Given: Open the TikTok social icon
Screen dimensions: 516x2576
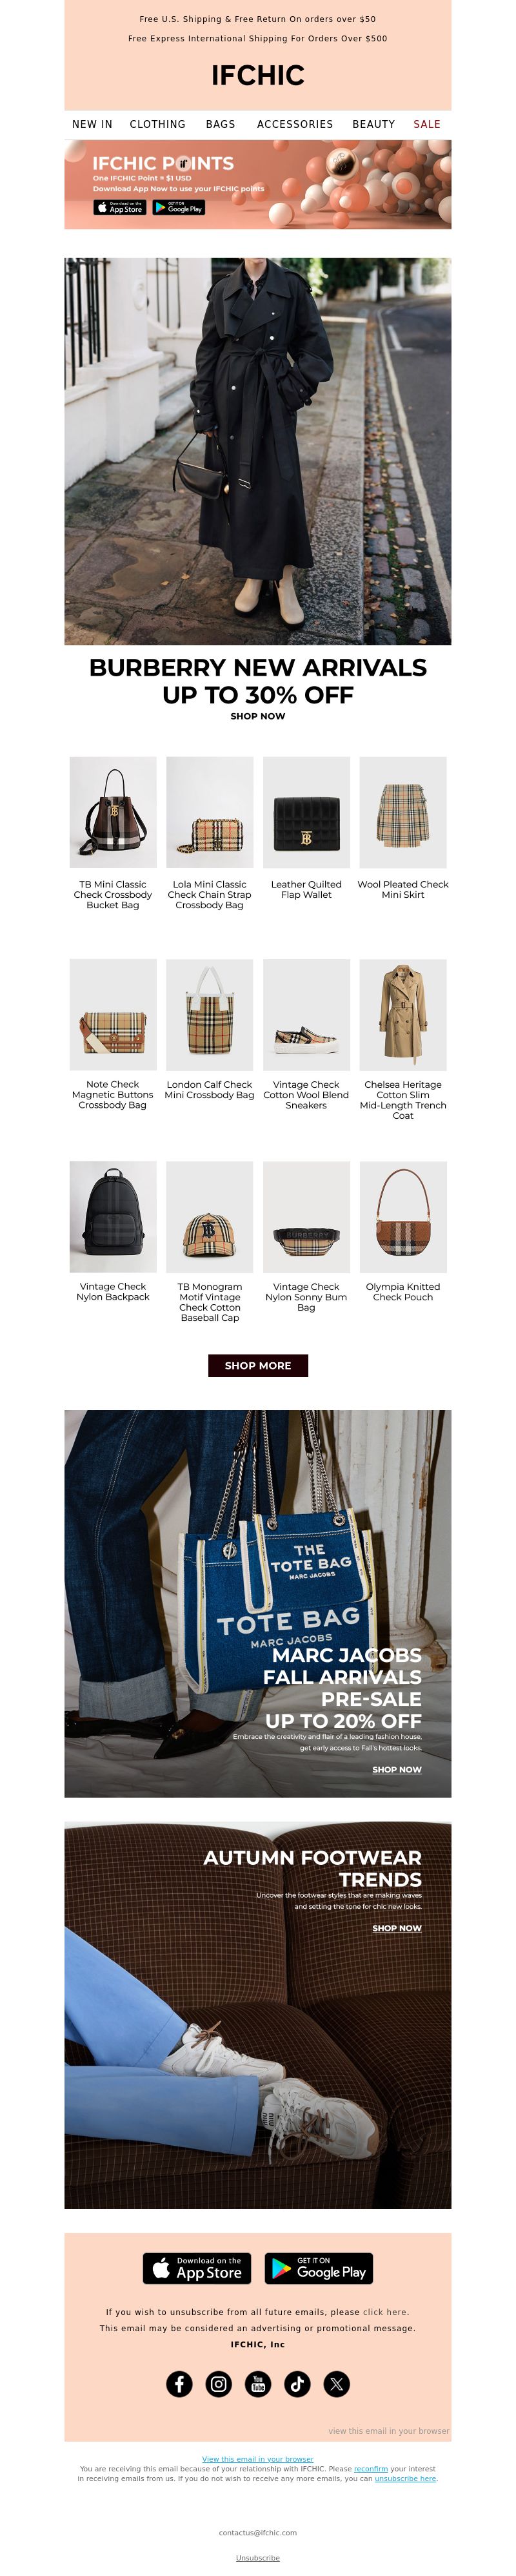Looking at the screenshot, I should click(x=297, y=2383).
